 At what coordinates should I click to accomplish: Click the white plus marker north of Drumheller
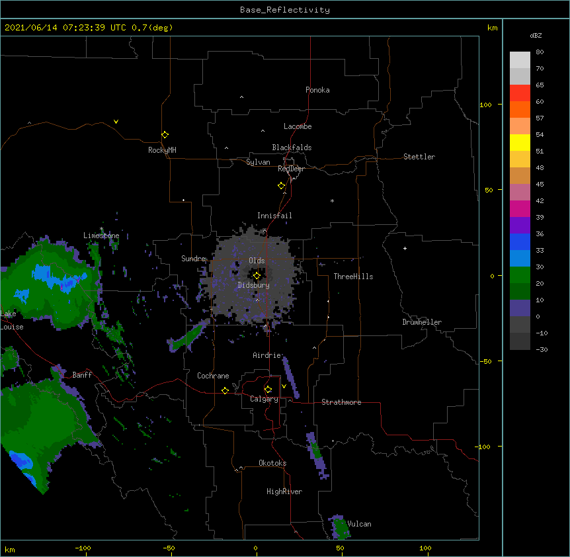405,248
